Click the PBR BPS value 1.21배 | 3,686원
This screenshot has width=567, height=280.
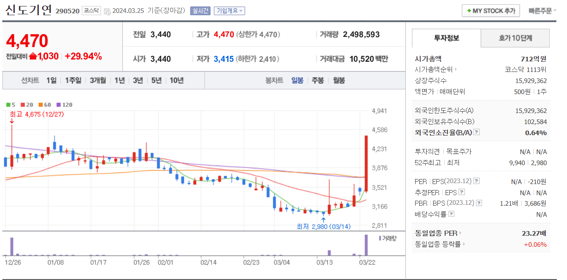pyautogui.click(x=524, y=203)
